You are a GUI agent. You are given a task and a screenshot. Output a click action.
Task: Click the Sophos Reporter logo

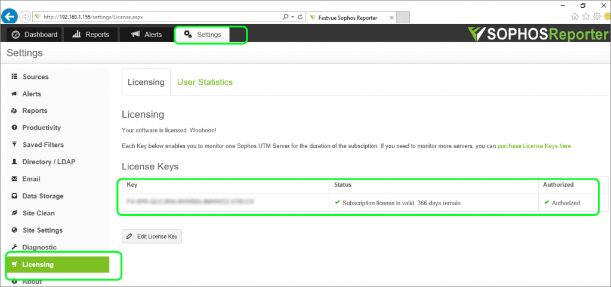click(538, 34)
